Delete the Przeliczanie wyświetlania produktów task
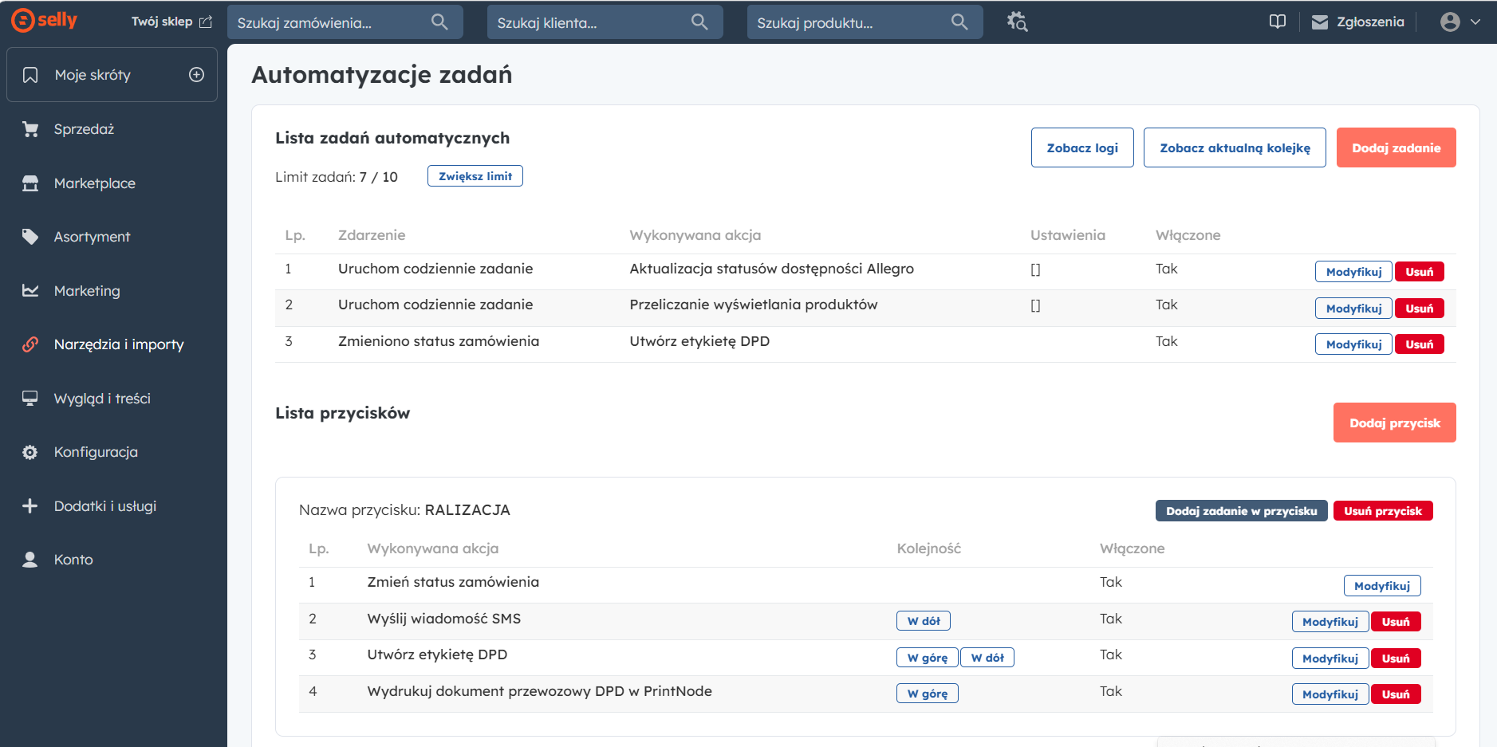The width and height of the screenshot is (1497, 747). pyautogui.click(x=1420, y=309)
